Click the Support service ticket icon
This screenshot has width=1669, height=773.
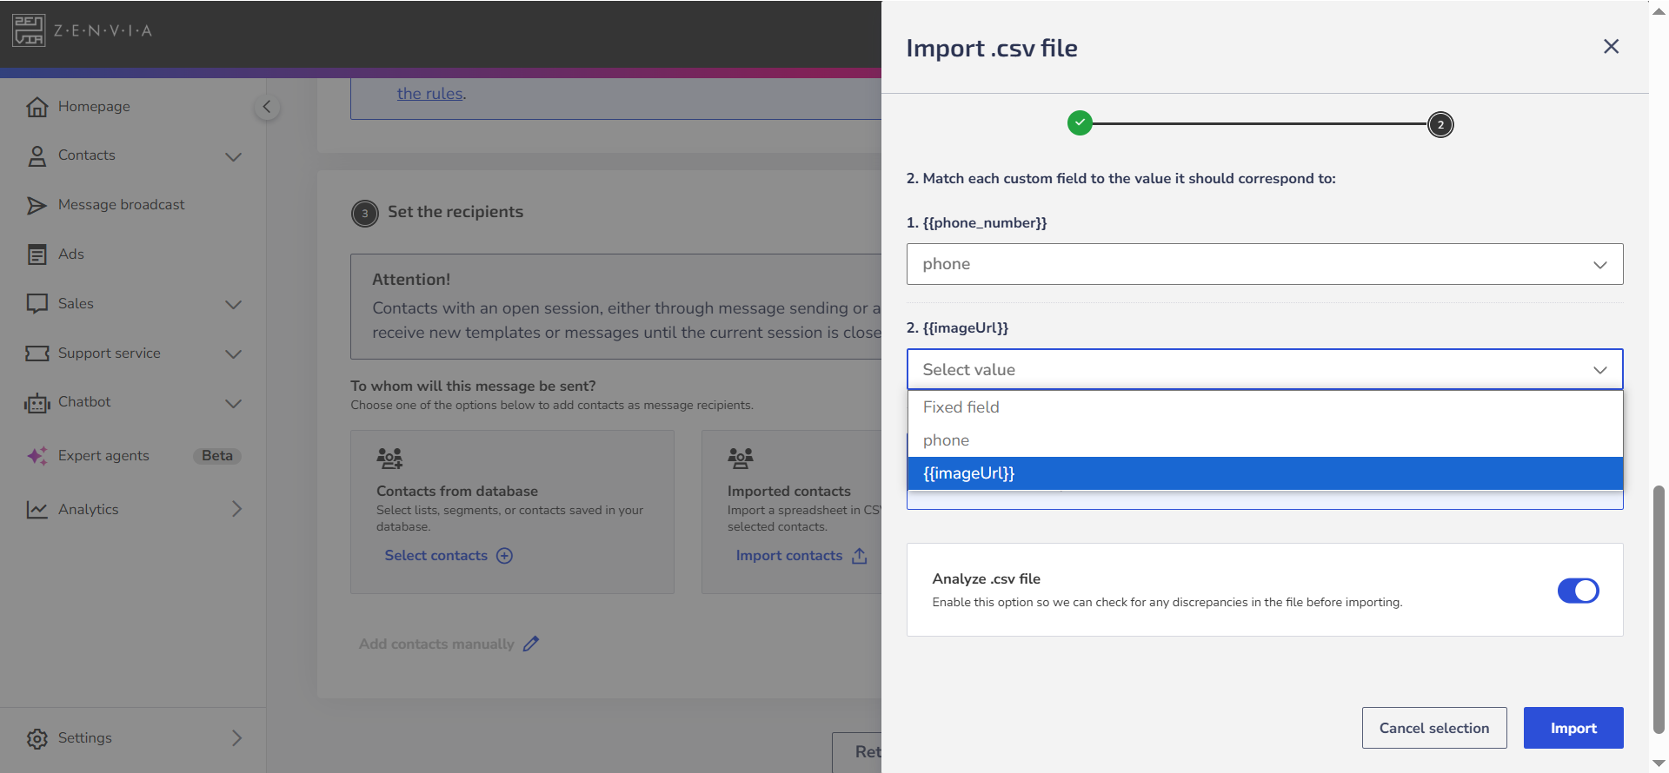37,353
